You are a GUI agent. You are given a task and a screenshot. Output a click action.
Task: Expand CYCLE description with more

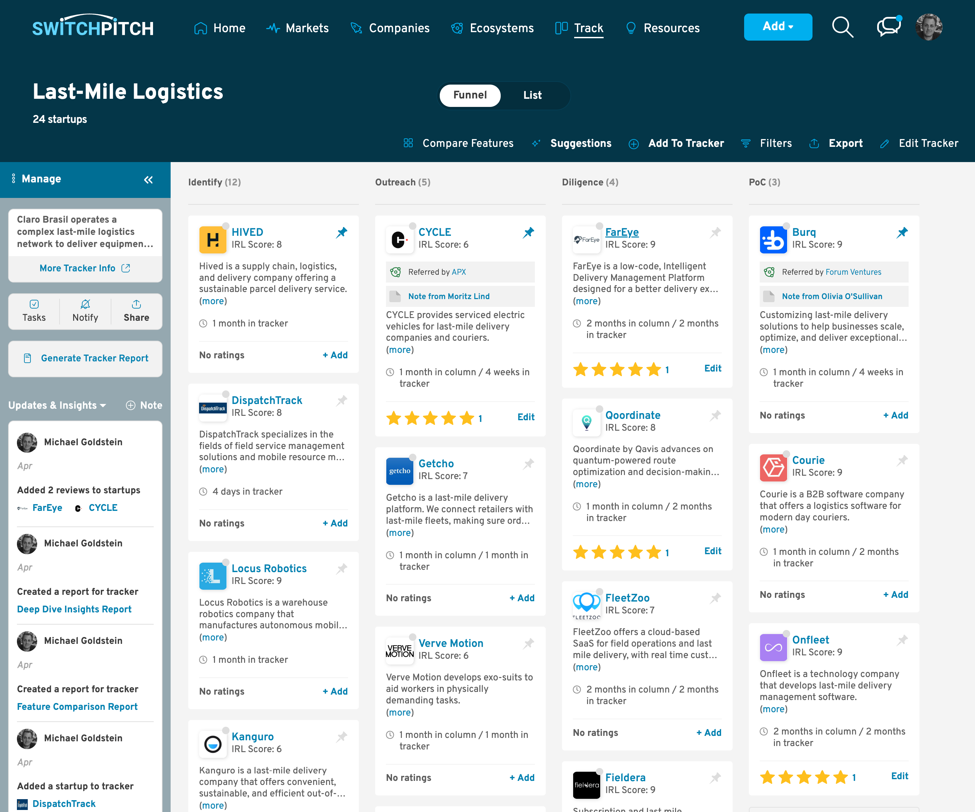[400, 349]
